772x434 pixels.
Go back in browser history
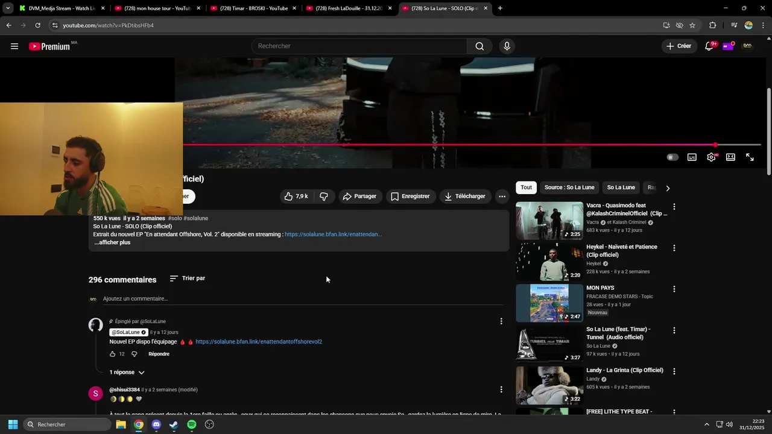click(x=8, y=25)
